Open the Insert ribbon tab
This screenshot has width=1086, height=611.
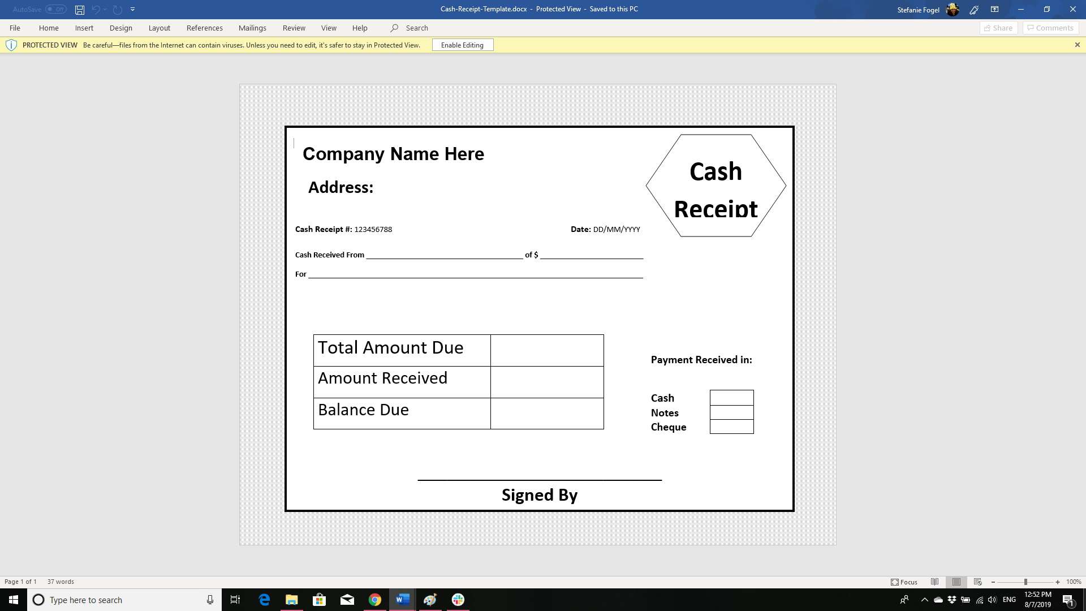[84, 28]
